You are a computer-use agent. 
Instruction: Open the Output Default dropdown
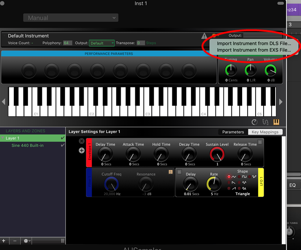pos(102,43)
